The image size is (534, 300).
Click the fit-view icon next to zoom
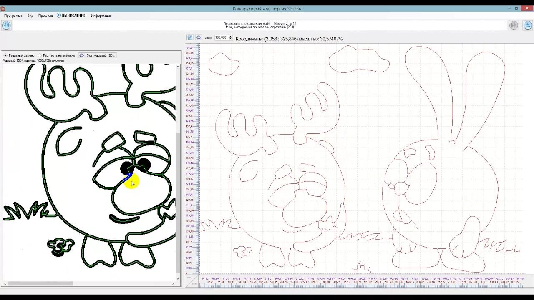coord(199,37)
